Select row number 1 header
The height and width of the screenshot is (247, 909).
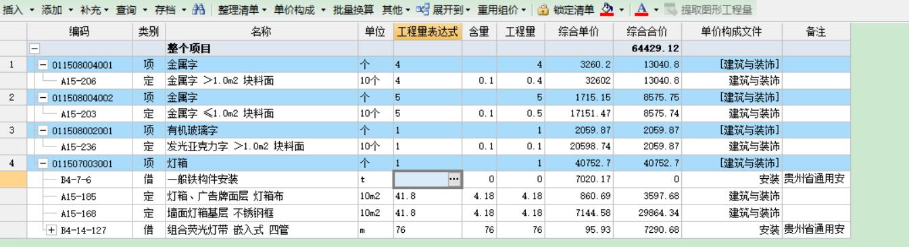[x=13, y=65]
